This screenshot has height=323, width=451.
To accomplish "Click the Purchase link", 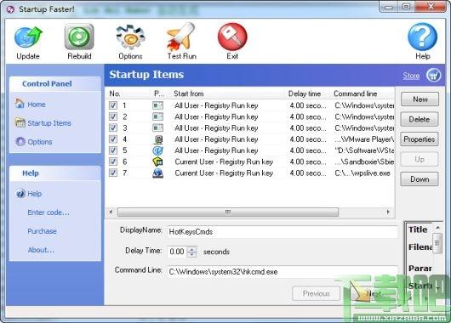I will pos(42,231).
